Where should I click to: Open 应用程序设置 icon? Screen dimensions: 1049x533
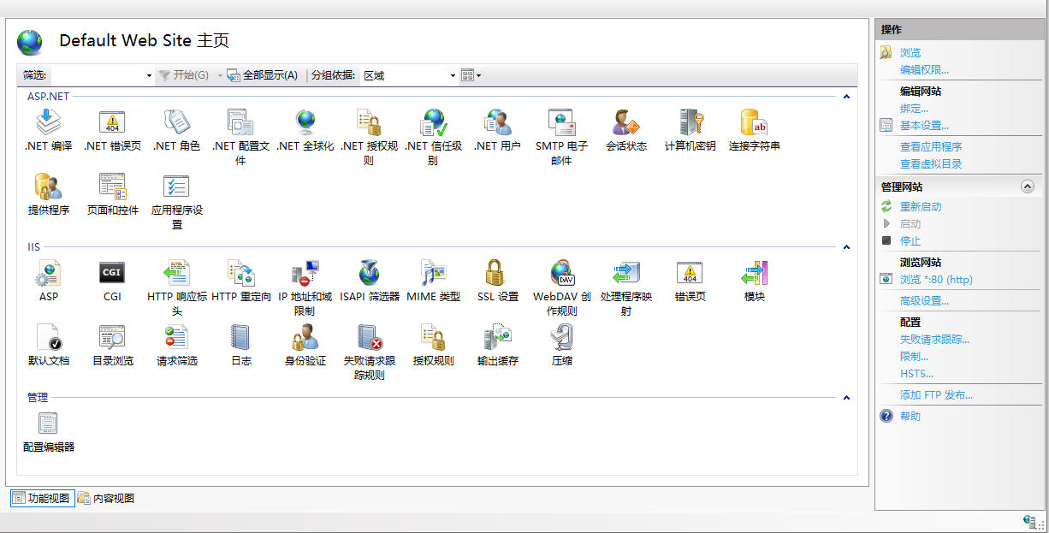[176, 187]
